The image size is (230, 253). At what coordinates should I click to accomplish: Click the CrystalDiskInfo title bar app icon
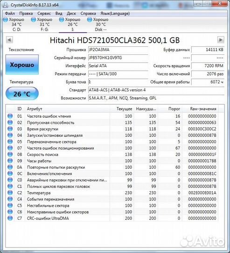pyautogui.click(x=5, y=5)
